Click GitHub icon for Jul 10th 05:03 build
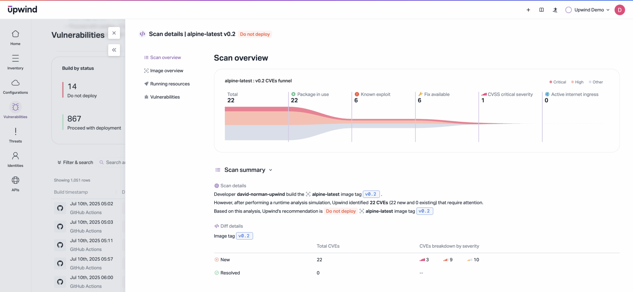Image resolution: width=633 pixels, height=292 pixels. (x=60, y=227)
